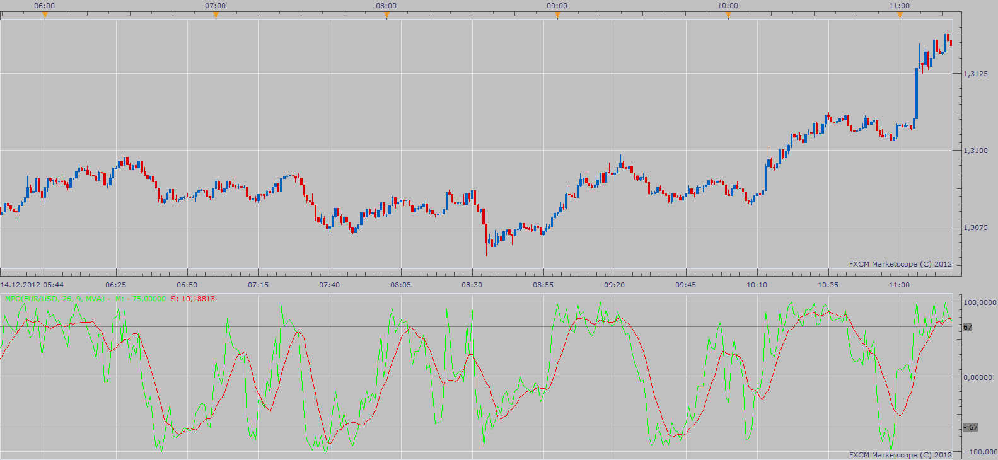Click the red S: 10,18813 signal value

(193, 299)
